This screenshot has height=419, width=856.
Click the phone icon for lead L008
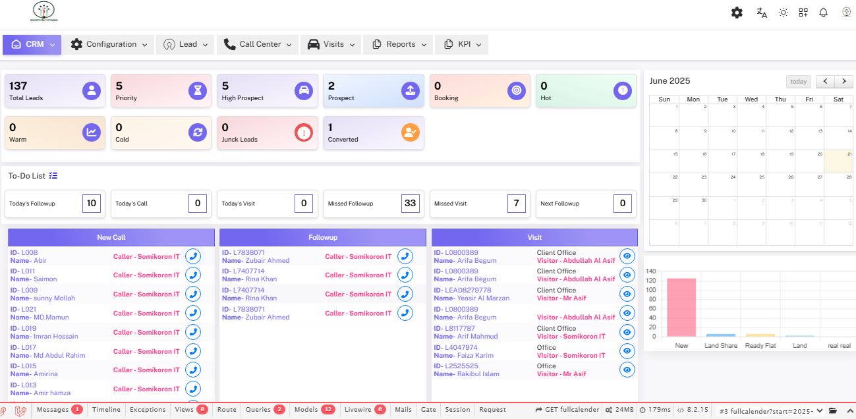pos(193,256)
